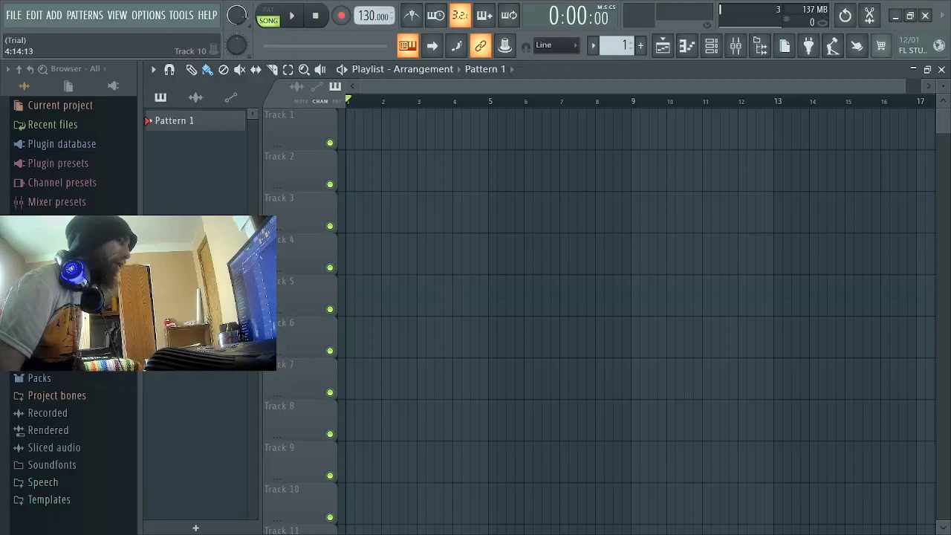
Task: Click the pattern selector arrow
Action: click(x=593, y=46)
